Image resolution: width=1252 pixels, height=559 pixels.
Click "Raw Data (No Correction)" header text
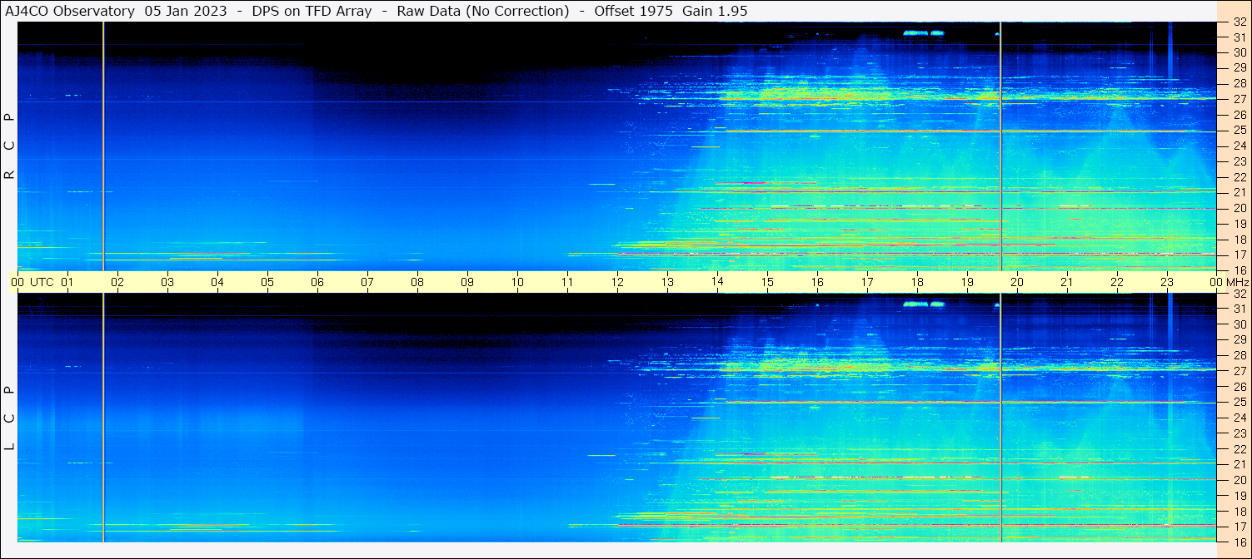(x=483, y=11)
